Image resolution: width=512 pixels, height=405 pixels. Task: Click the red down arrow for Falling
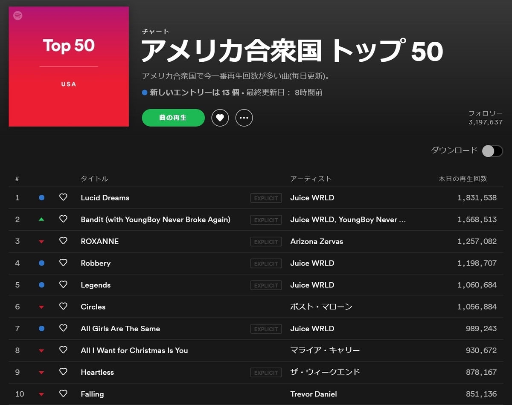pos(41,394)
